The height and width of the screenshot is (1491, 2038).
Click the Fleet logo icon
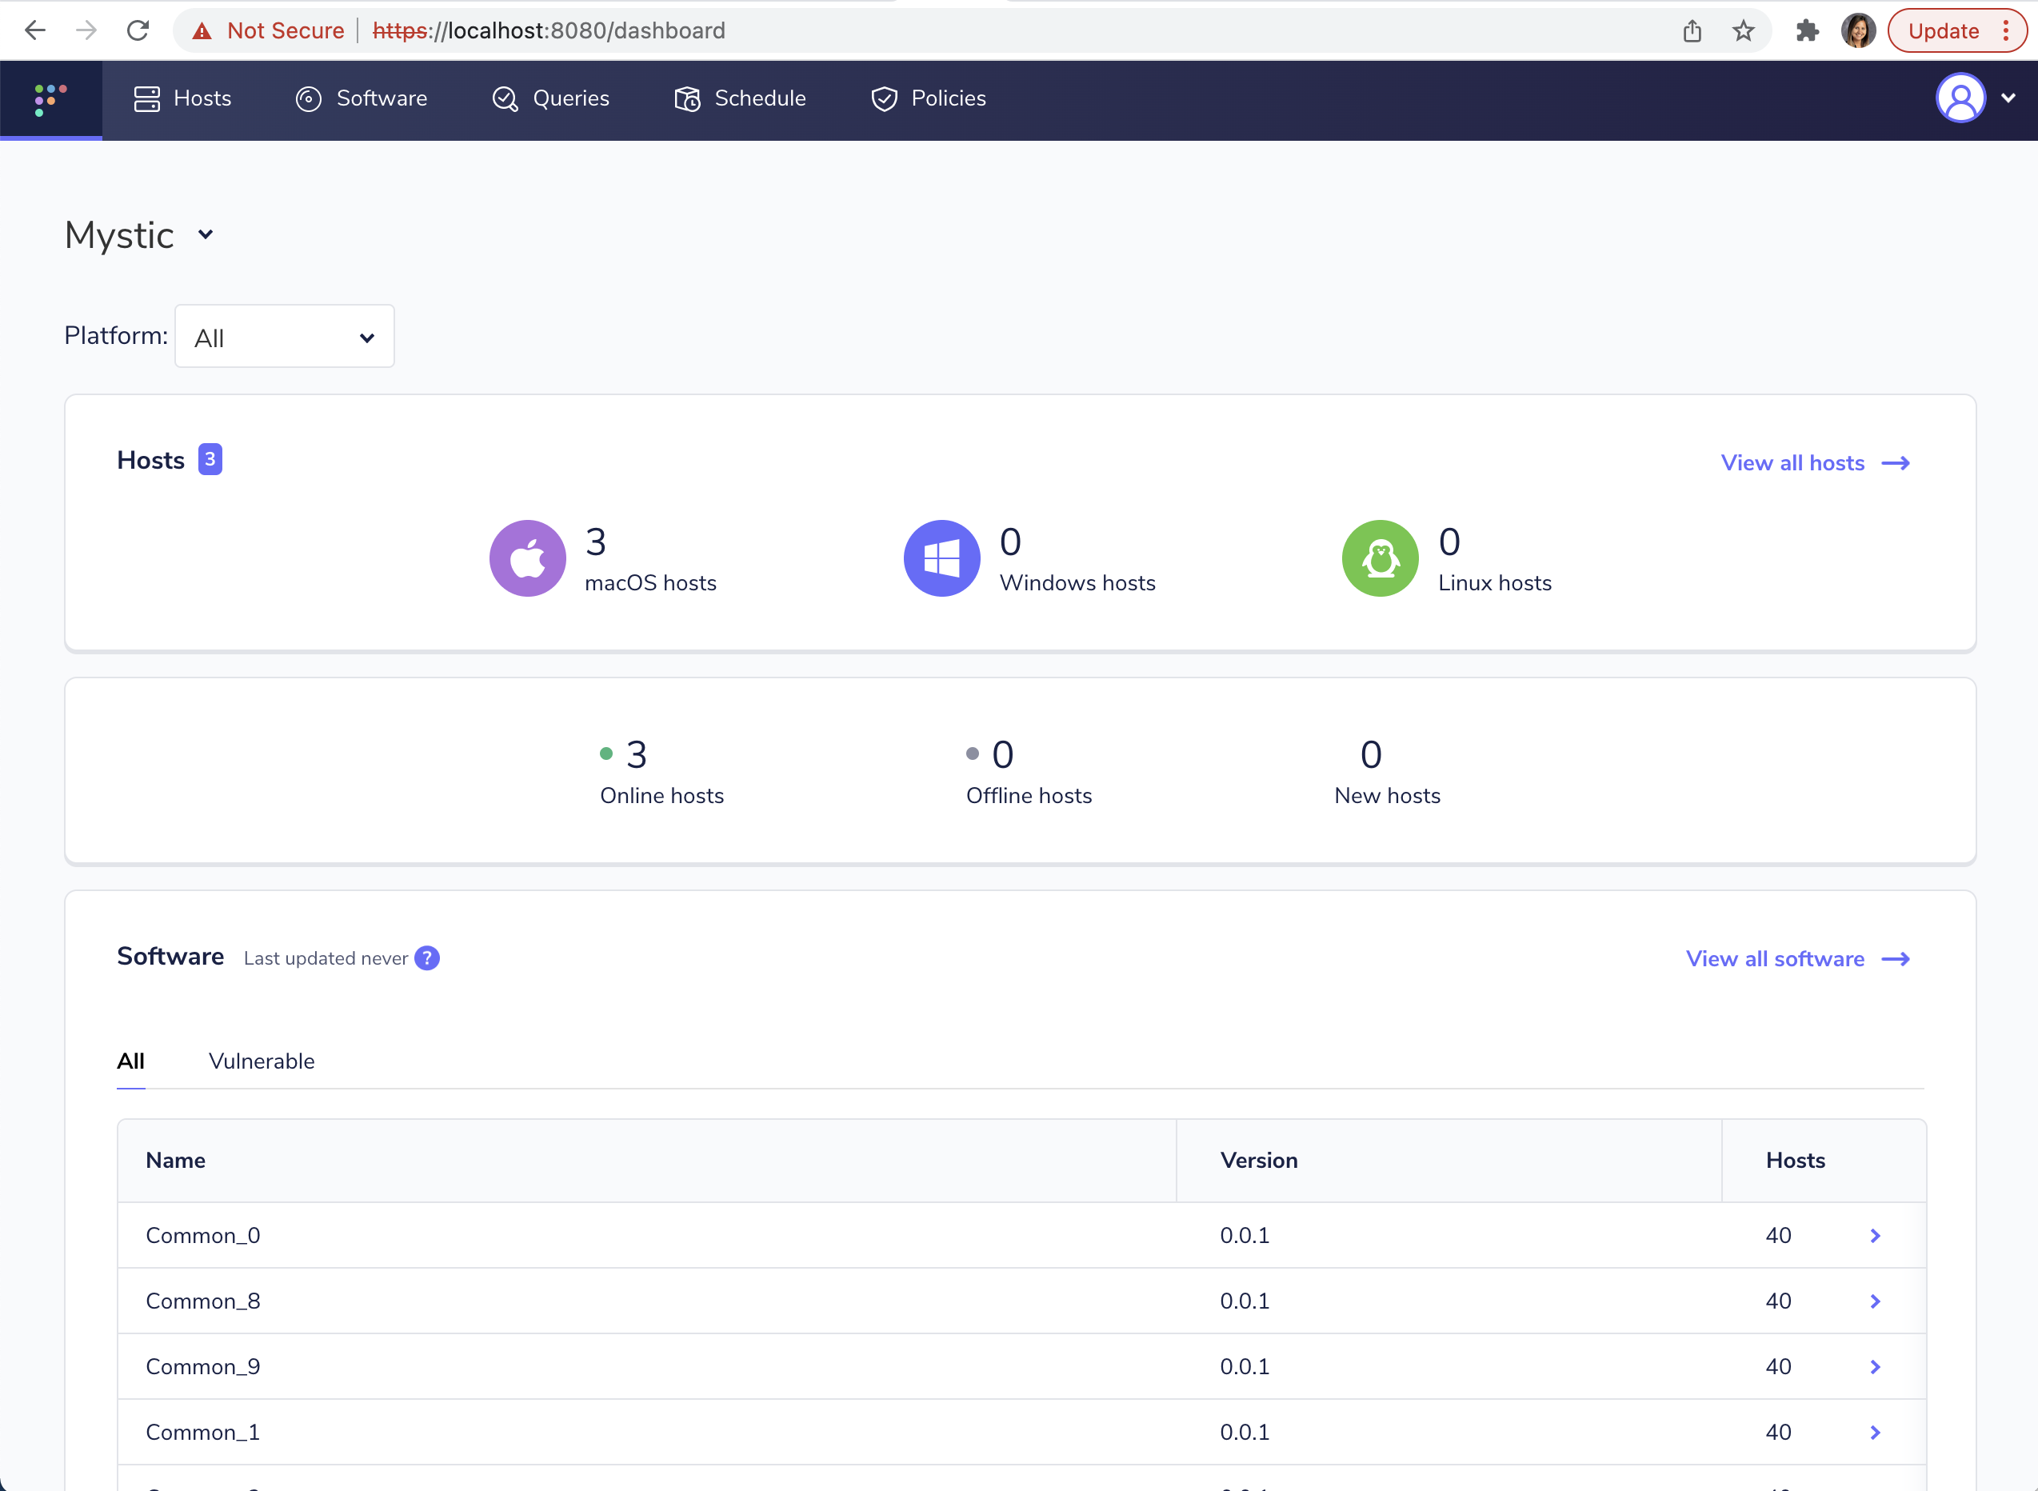click(50, 99)
